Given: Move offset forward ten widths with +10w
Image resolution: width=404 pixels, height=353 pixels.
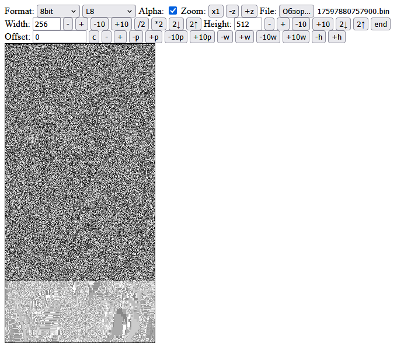Looking at the screenshot, I should pyautogui.click(x=296, y=37).
